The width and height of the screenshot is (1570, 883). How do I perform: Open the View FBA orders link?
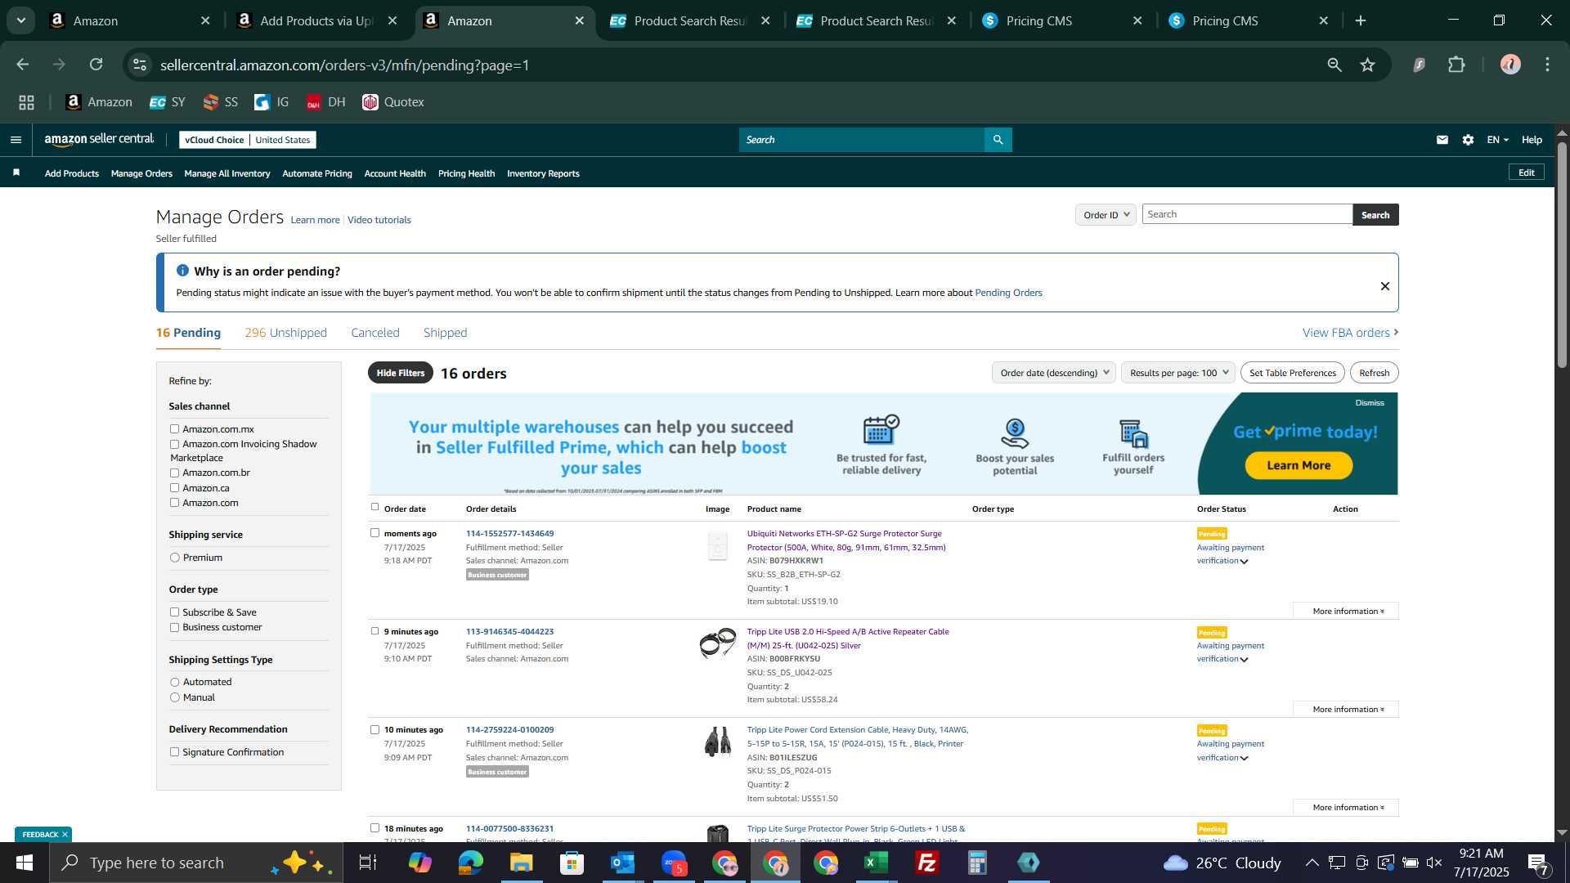pyautogui.click(x=1350, y=333)
